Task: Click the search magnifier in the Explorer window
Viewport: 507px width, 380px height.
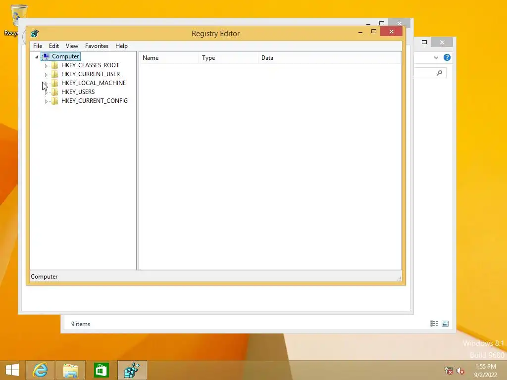Action: pyautogui.click(x=439, y=73)
